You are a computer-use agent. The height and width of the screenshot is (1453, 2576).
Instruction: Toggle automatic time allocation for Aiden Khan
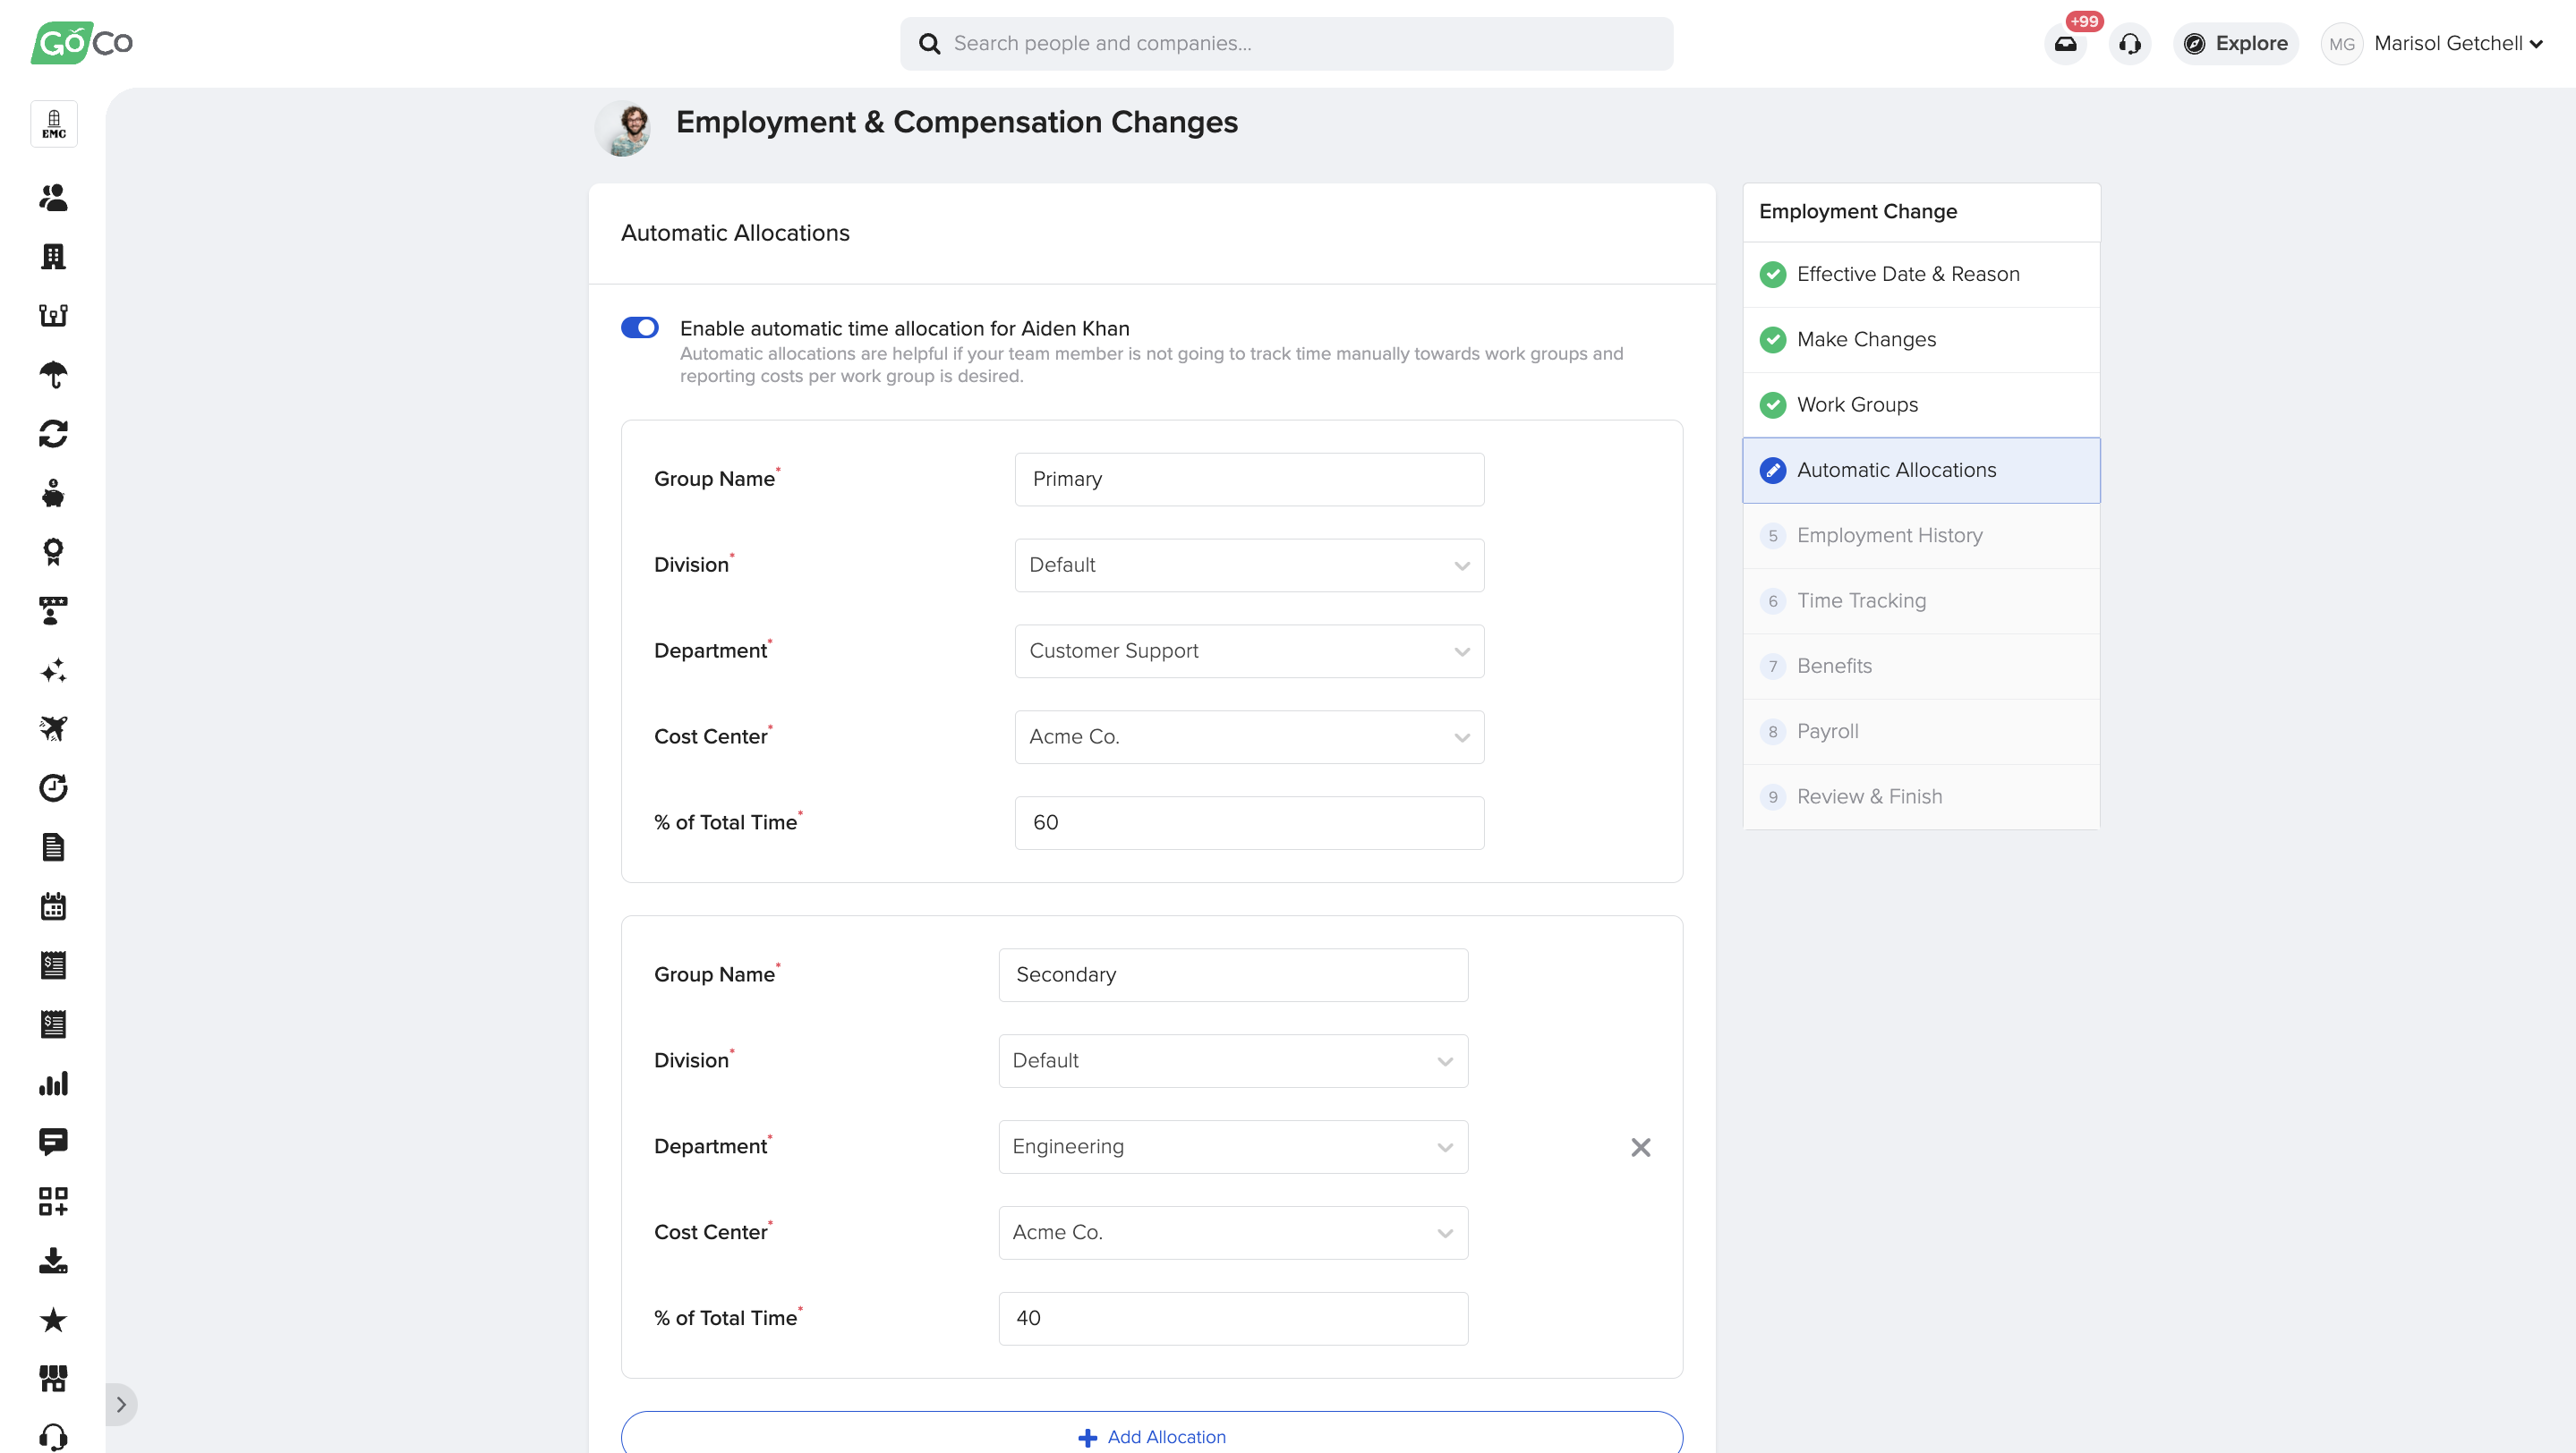(x=640, y=327)
